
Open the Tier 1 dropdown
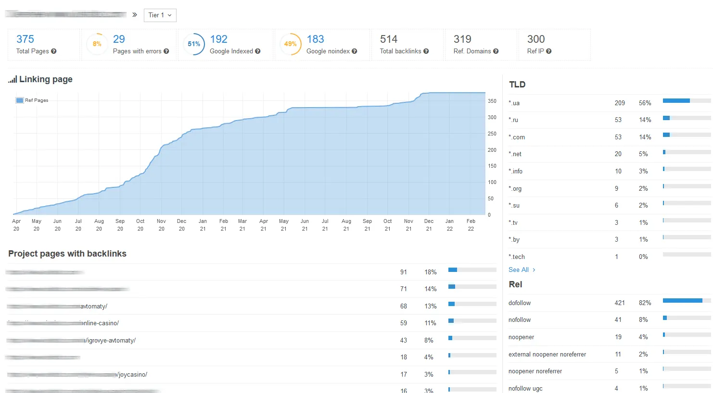pos(160,15)
